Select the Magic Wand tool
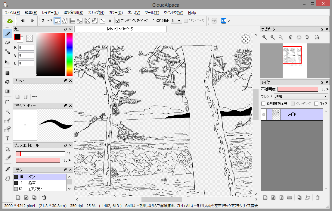This screenshot has width=332, height=211. (8, 111)
